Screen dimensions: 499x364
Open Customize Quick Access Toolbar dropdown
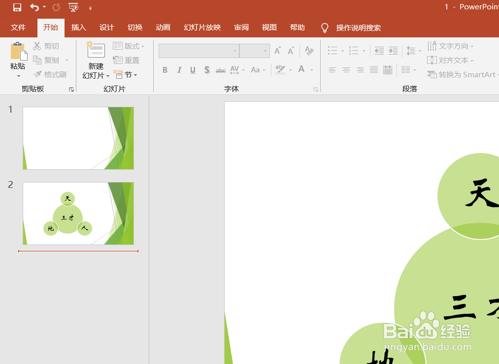(90, 8)
